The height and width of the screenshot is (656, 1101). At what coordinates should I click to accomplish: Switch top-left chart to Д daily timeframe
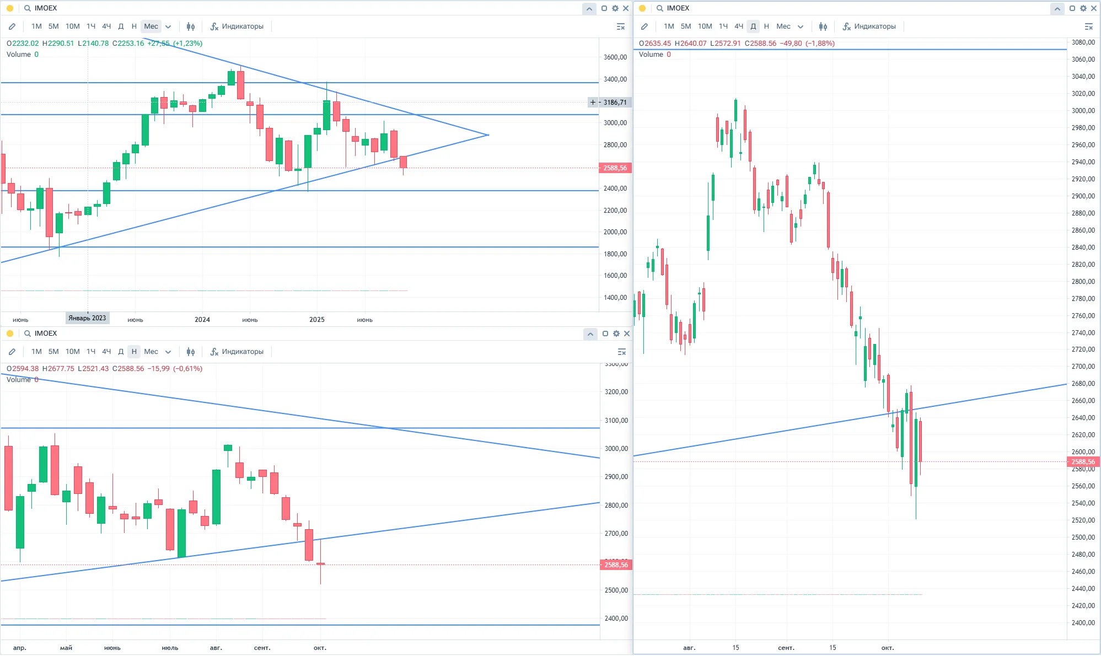121,26
